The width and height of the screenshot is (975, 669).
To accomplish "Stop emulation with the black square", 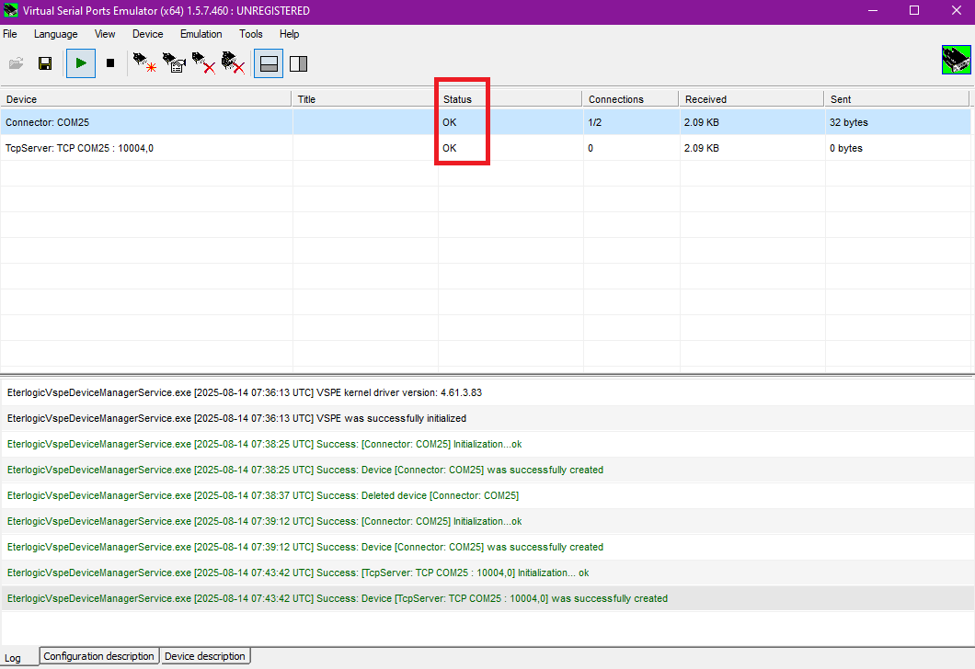I will point(110,63).
